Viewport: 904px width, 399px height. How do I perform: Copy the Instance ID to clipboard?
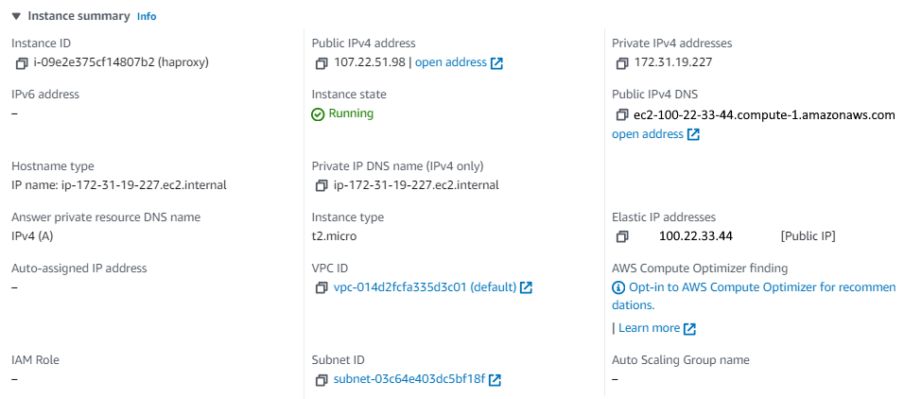(x=22, y=63)
